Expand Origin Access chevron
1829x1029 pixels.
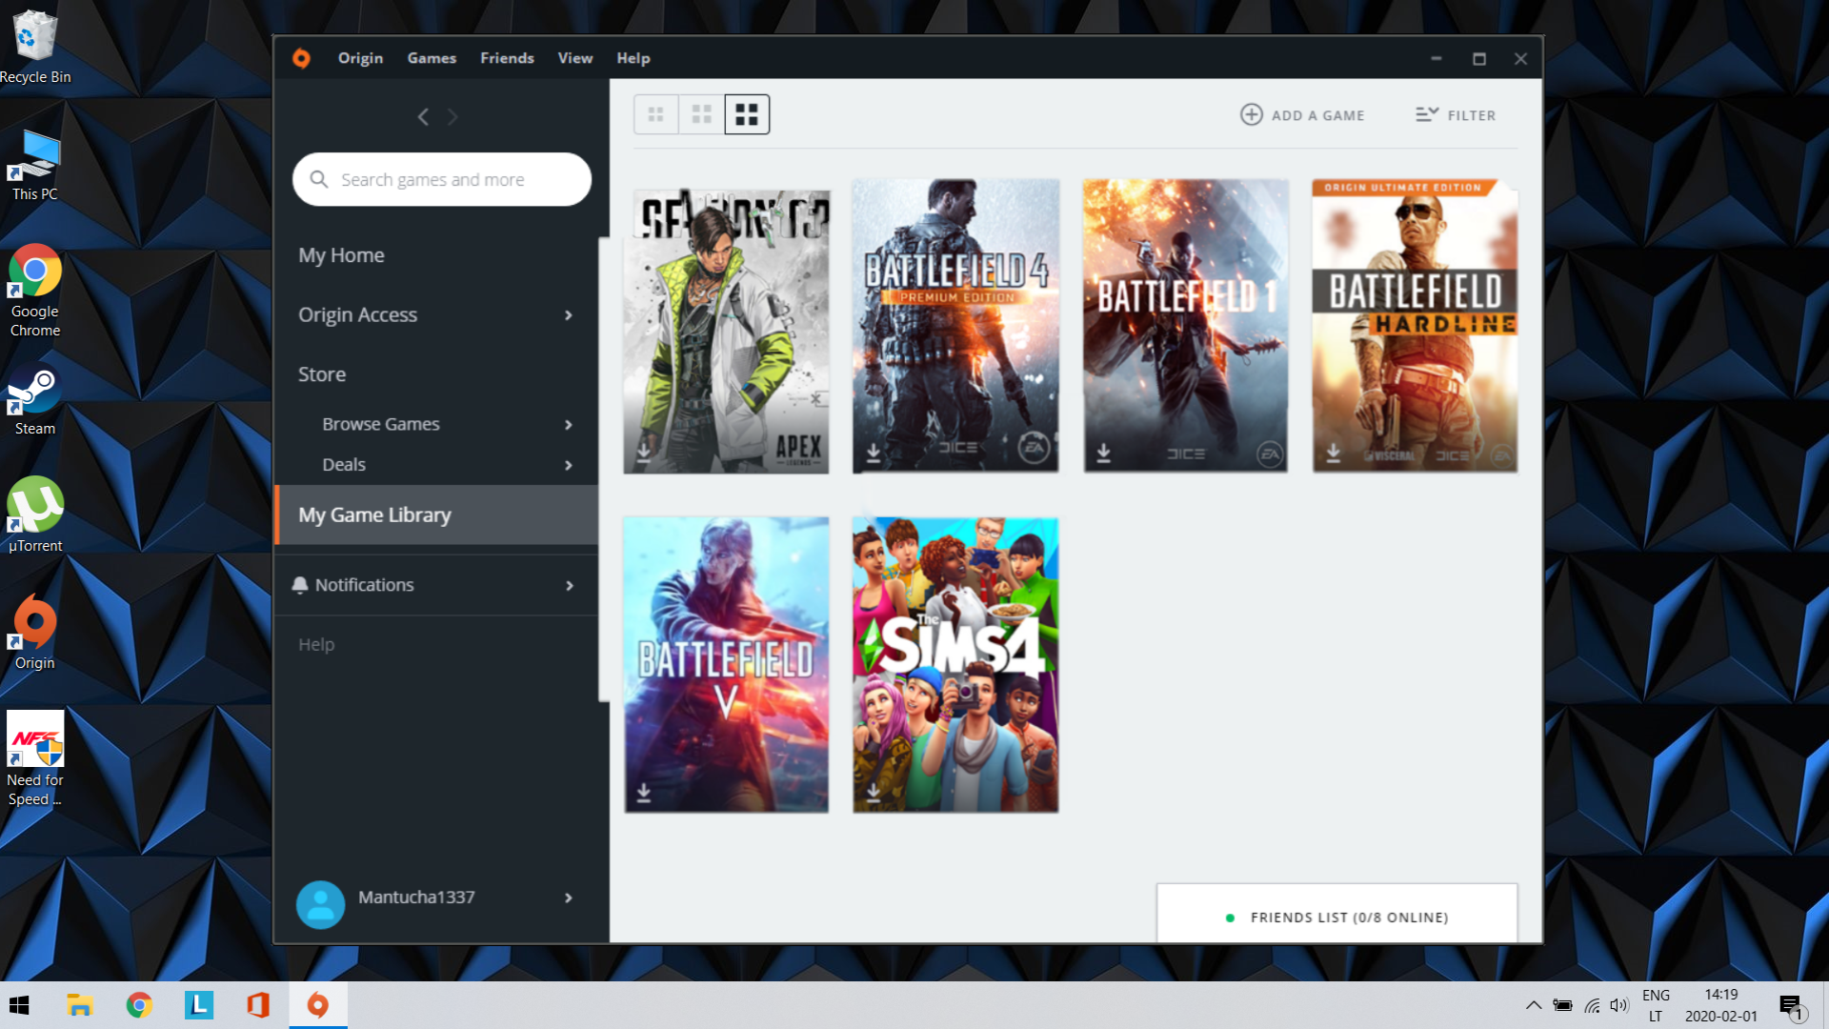569,315
